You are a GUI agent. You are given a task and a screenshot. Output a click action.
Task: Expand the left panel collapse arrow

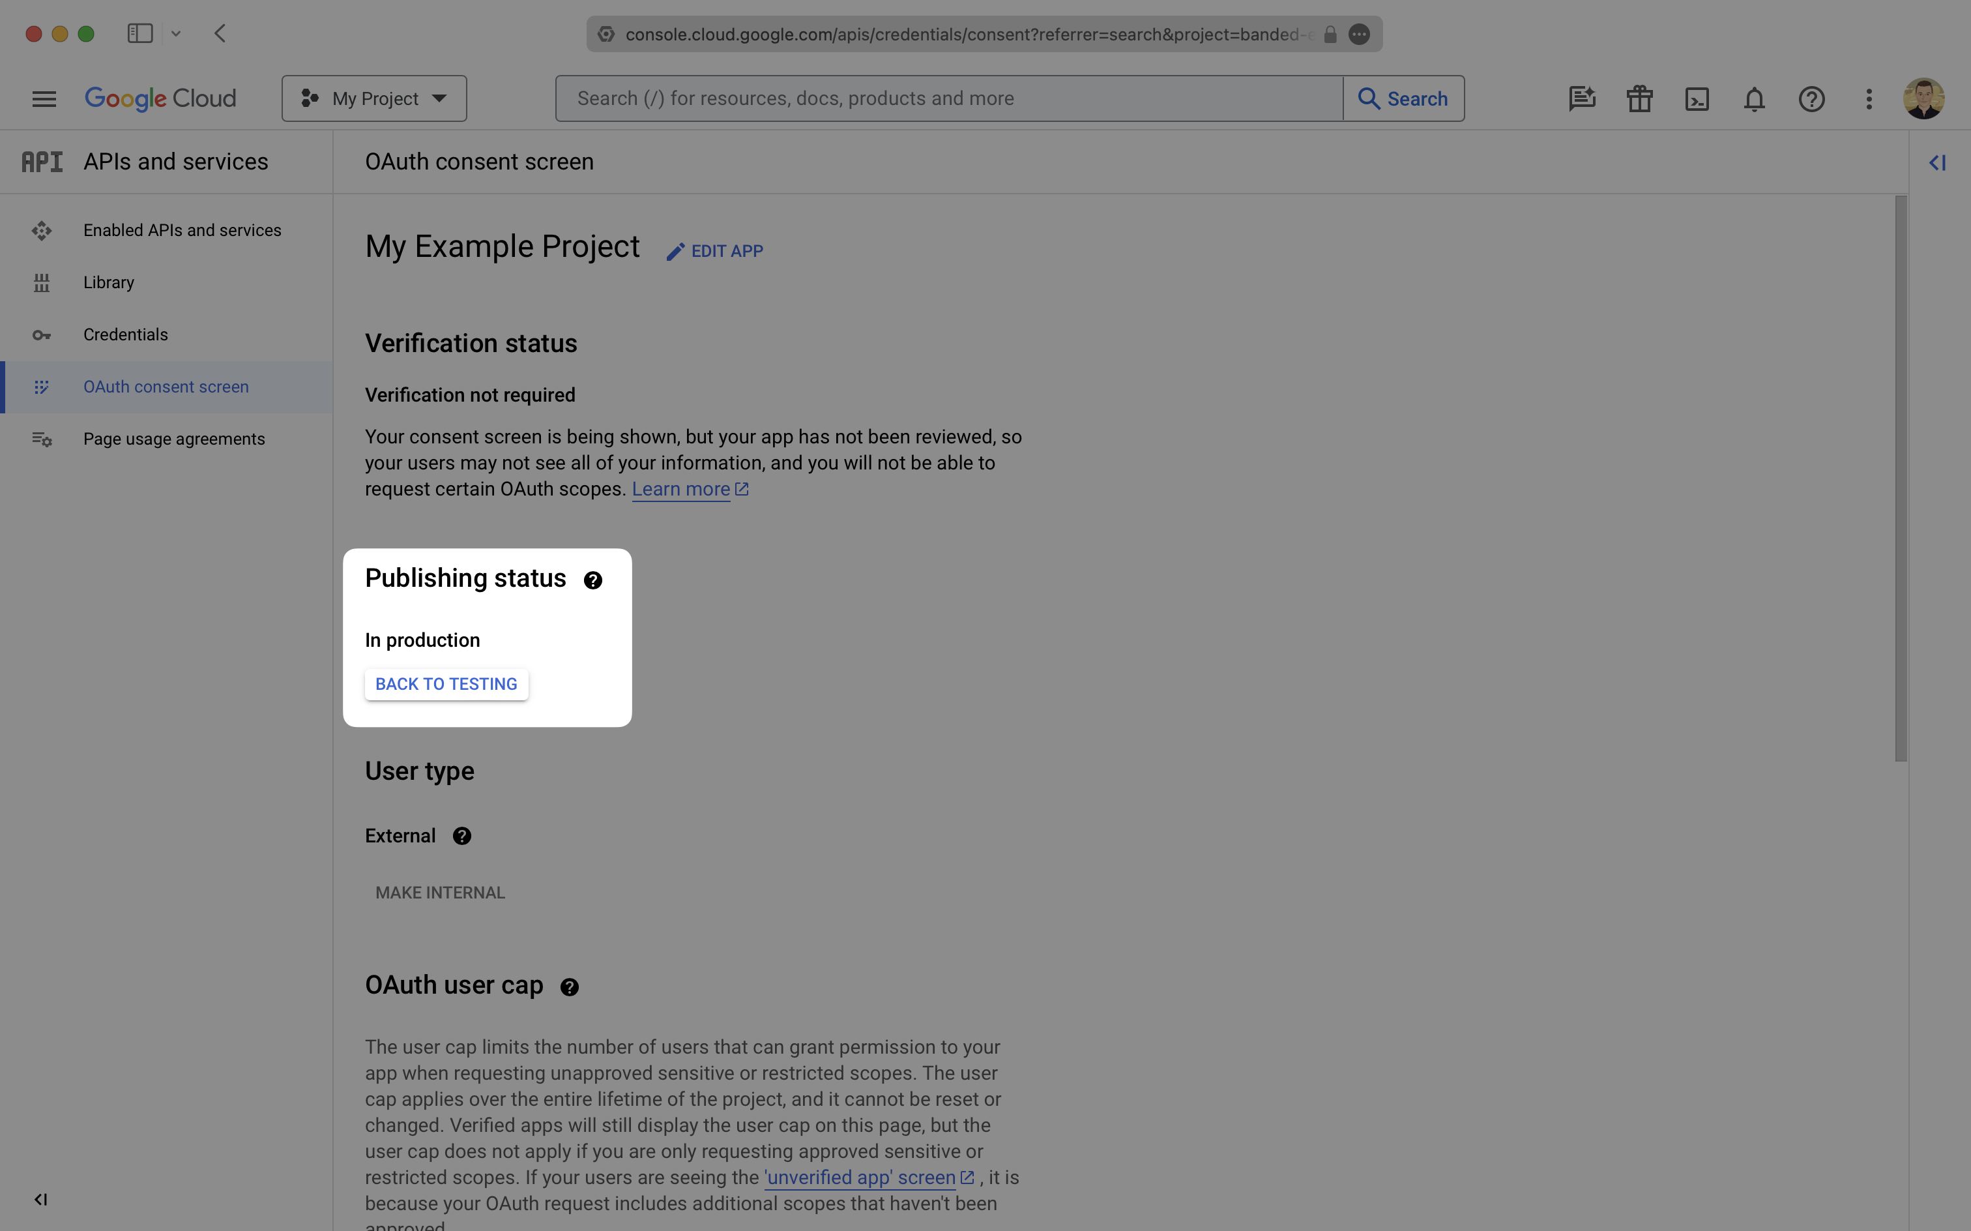click(40, 1198)
